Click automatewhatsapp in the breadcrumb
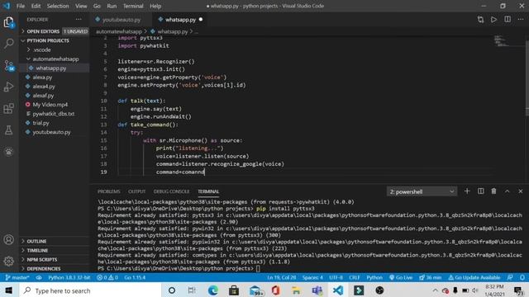529x297 pixels. click(x=119, y=31)
